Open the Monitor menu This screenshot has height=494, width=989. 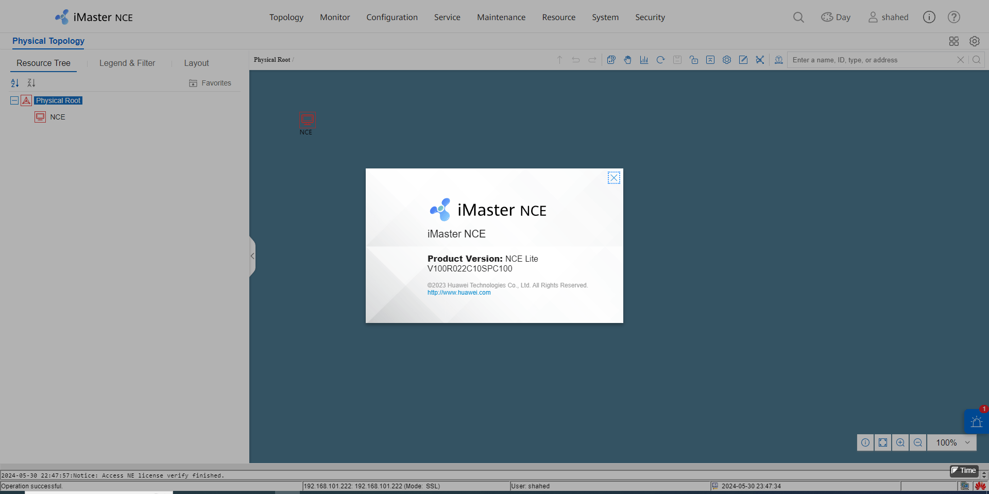[335, 17]
